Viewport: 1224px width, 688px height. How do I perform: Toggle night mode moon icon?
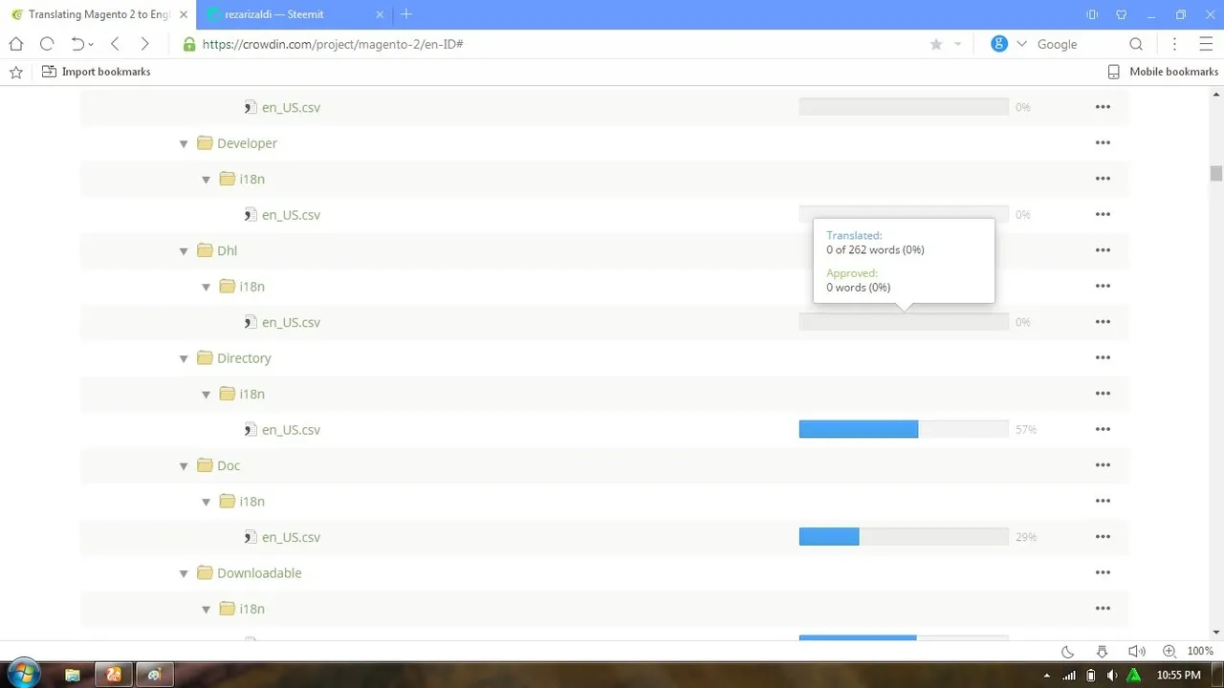click(x=1068, y=652)
